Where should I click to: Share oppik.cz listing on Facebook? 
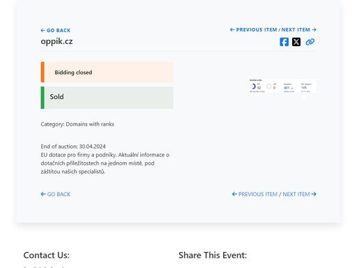(x=284, y=42)
